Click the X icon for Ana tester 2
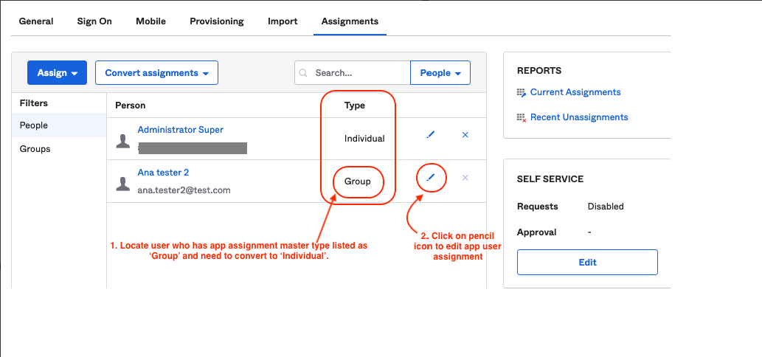 point(465,178)
